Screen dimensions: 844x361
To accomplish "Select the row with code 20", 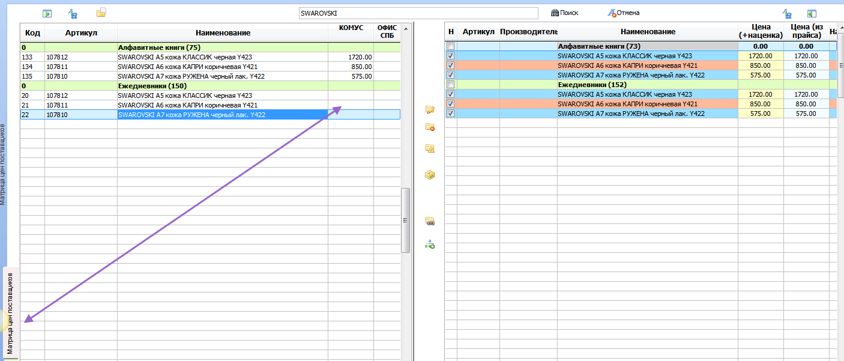I will point(210,95).
